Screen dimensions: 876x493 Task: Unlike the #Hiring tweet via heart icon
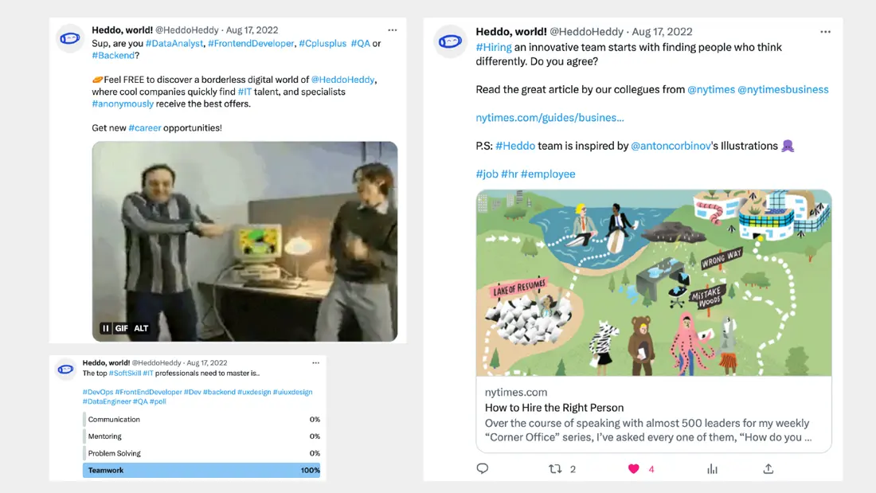coord(634,469)
